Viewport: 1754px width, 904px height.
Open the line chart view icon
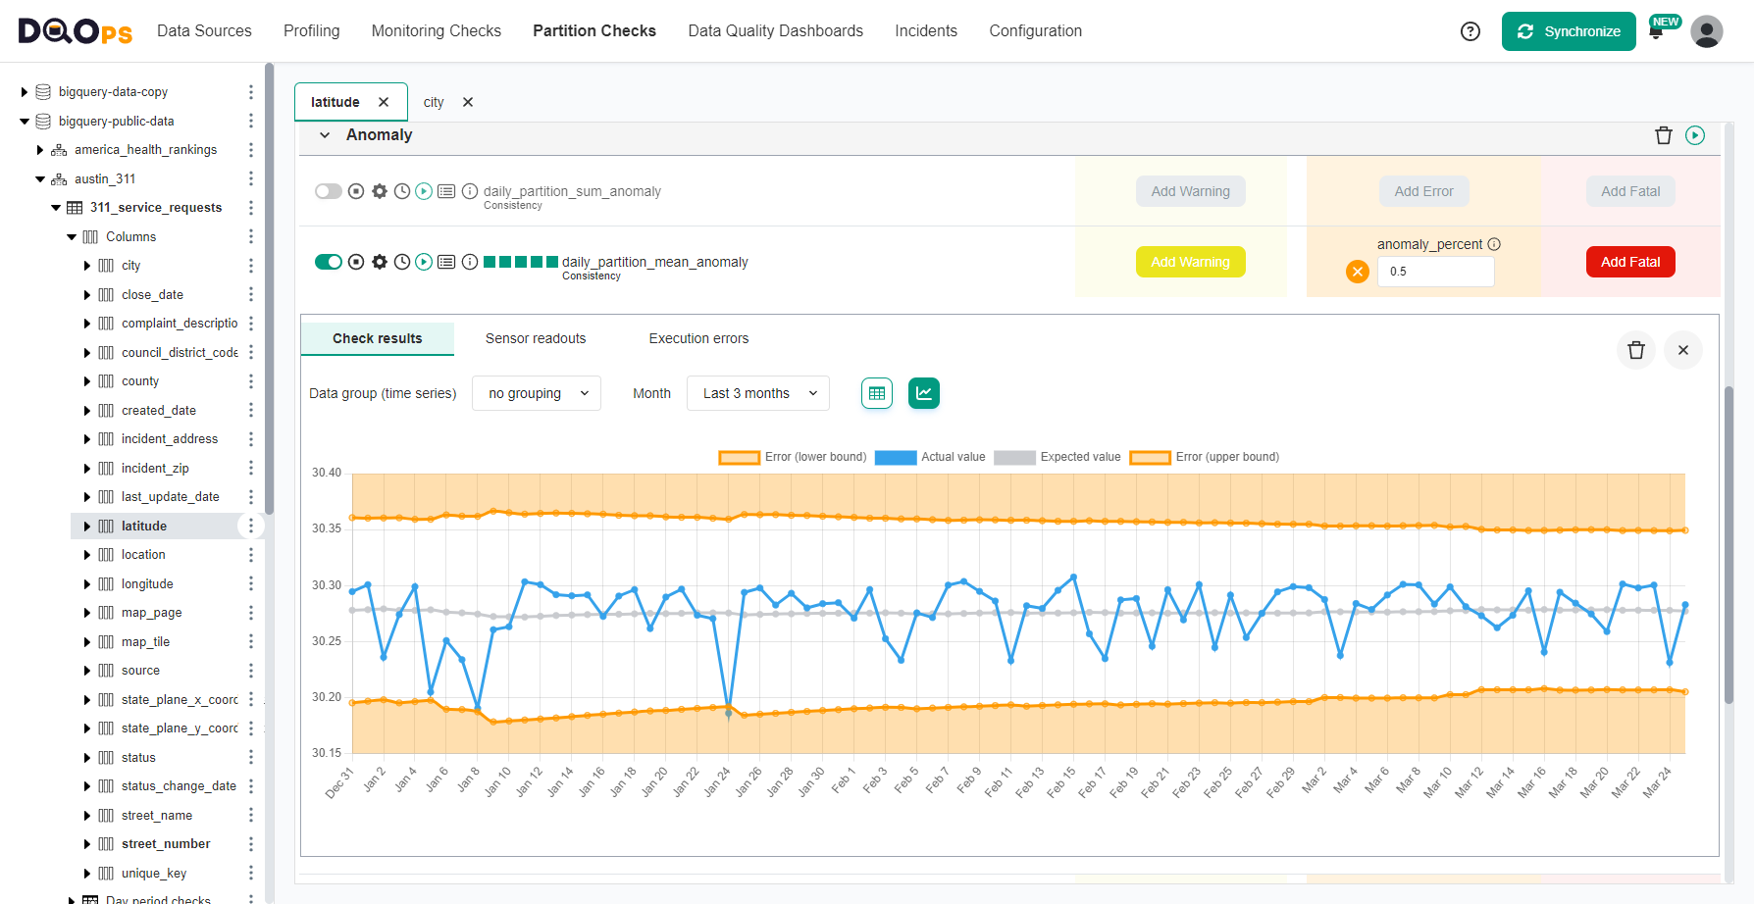coord(923,392)
